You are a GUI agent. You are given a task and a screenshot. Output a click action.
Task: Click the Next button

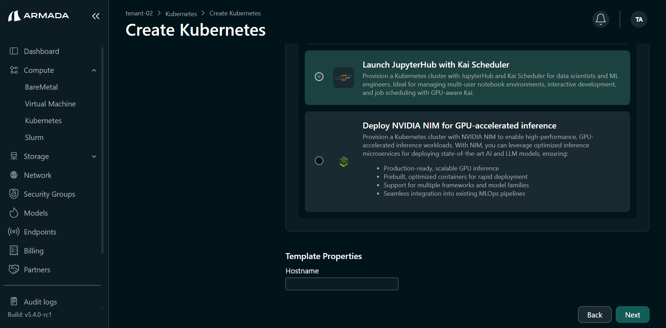click(x=632, y=315)
